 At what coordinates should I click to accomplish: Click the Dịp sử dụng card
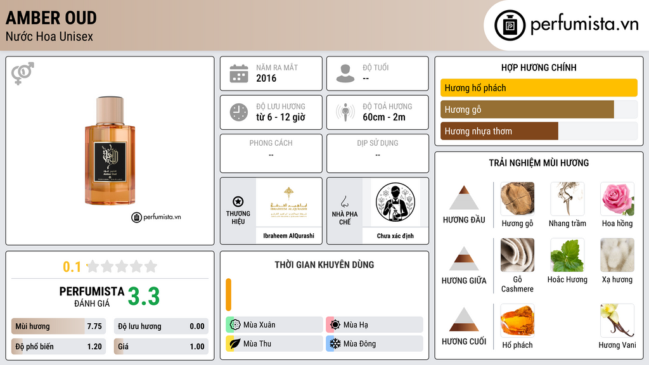[378, 153]
